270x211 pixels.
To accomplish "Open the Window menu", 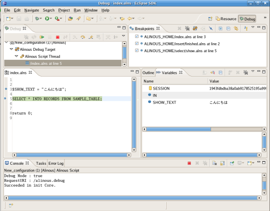I will click(x=91, y=10).
